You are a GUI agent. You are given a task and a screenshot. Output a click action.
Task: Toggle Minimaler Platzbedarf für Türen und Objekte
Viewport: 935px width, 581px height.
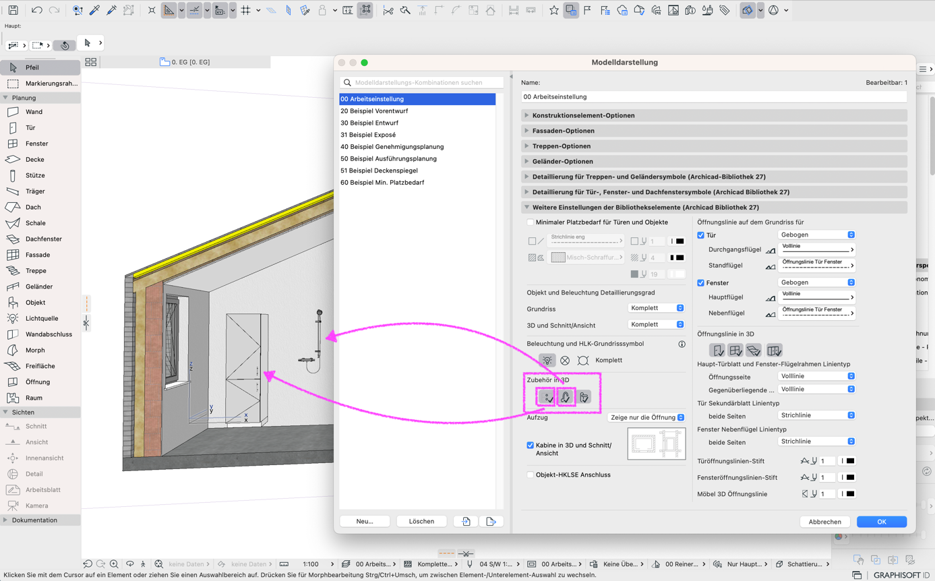[x=530, y=222]
